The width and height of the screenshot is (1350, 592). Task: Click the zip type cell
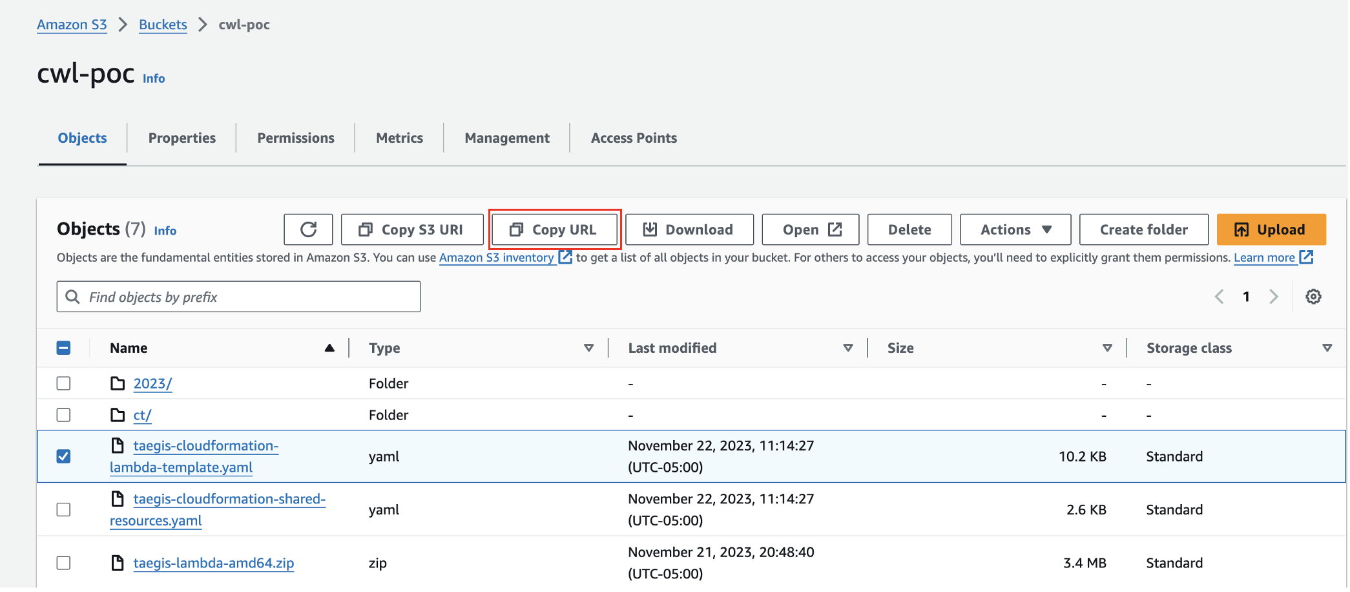tap(378, 563)
